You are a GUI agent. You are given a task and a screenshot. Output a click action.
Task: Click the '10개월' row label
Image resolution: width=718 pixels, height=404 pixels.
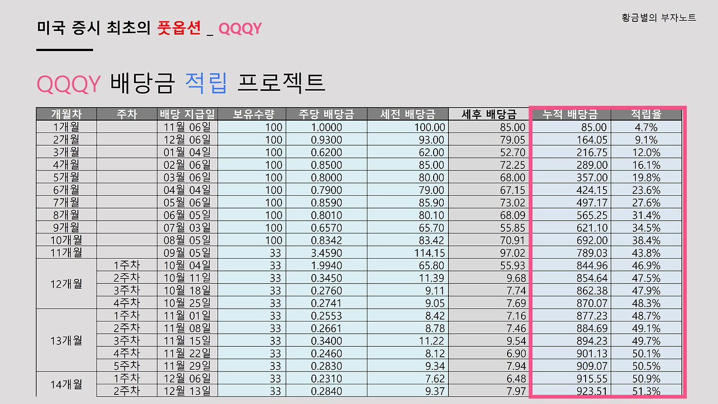tap(66, 240)
